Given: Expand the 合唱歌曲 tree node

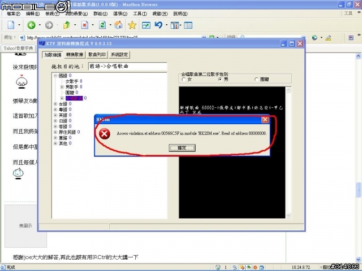Looking at the screenshot, I should point(62,98).
